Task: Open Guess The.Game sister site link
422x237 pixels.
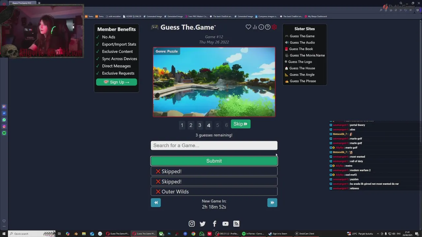Action: coord(302,36)
